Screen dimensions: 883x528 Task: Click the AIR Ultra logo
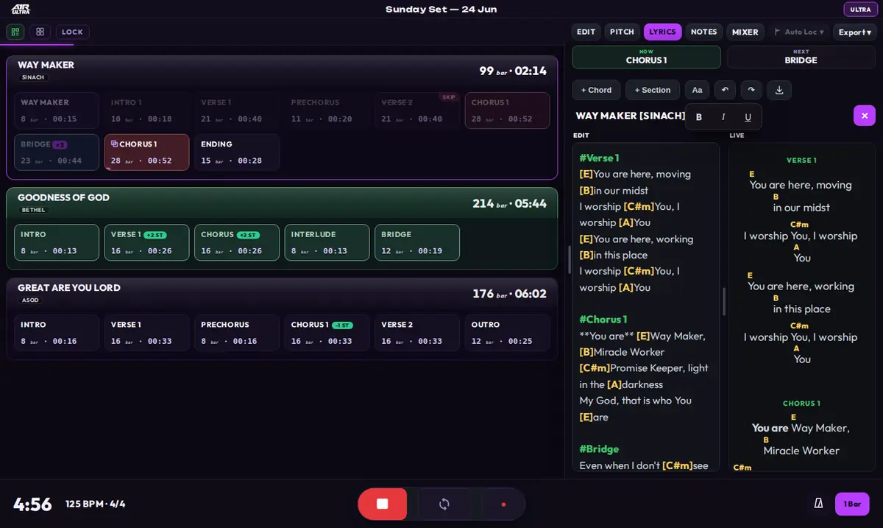(x=21, y=9)
